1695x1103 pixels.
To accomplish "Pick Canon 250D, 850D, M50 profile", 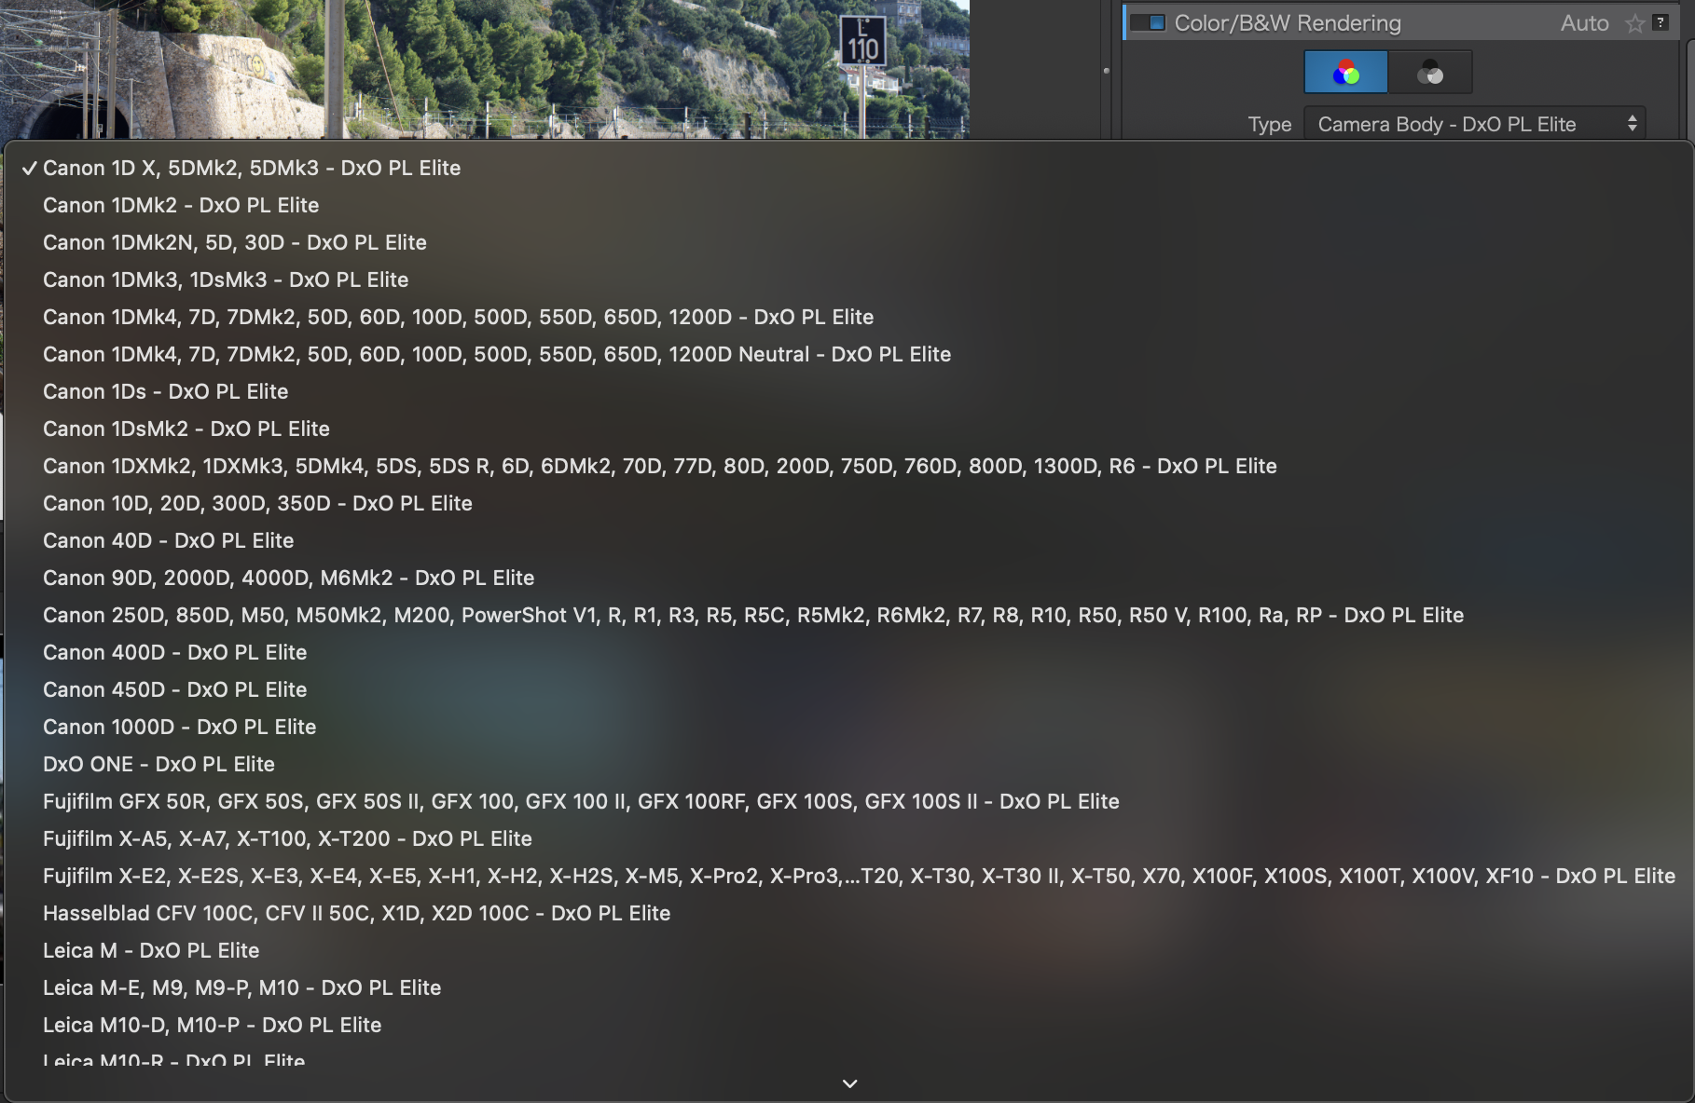I will pos(848,615).
